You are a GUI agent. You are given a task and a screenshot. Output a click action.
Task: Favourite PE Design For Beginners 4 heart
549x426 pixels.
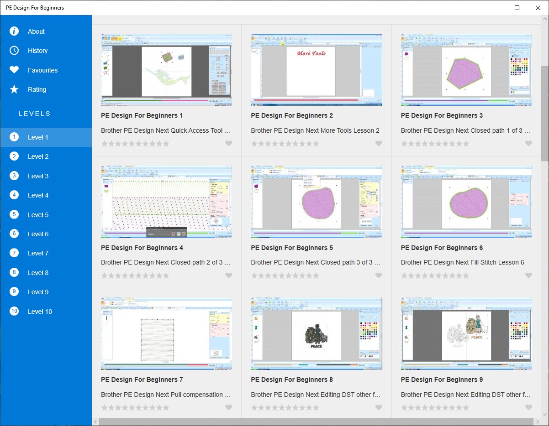click(229, 275)
